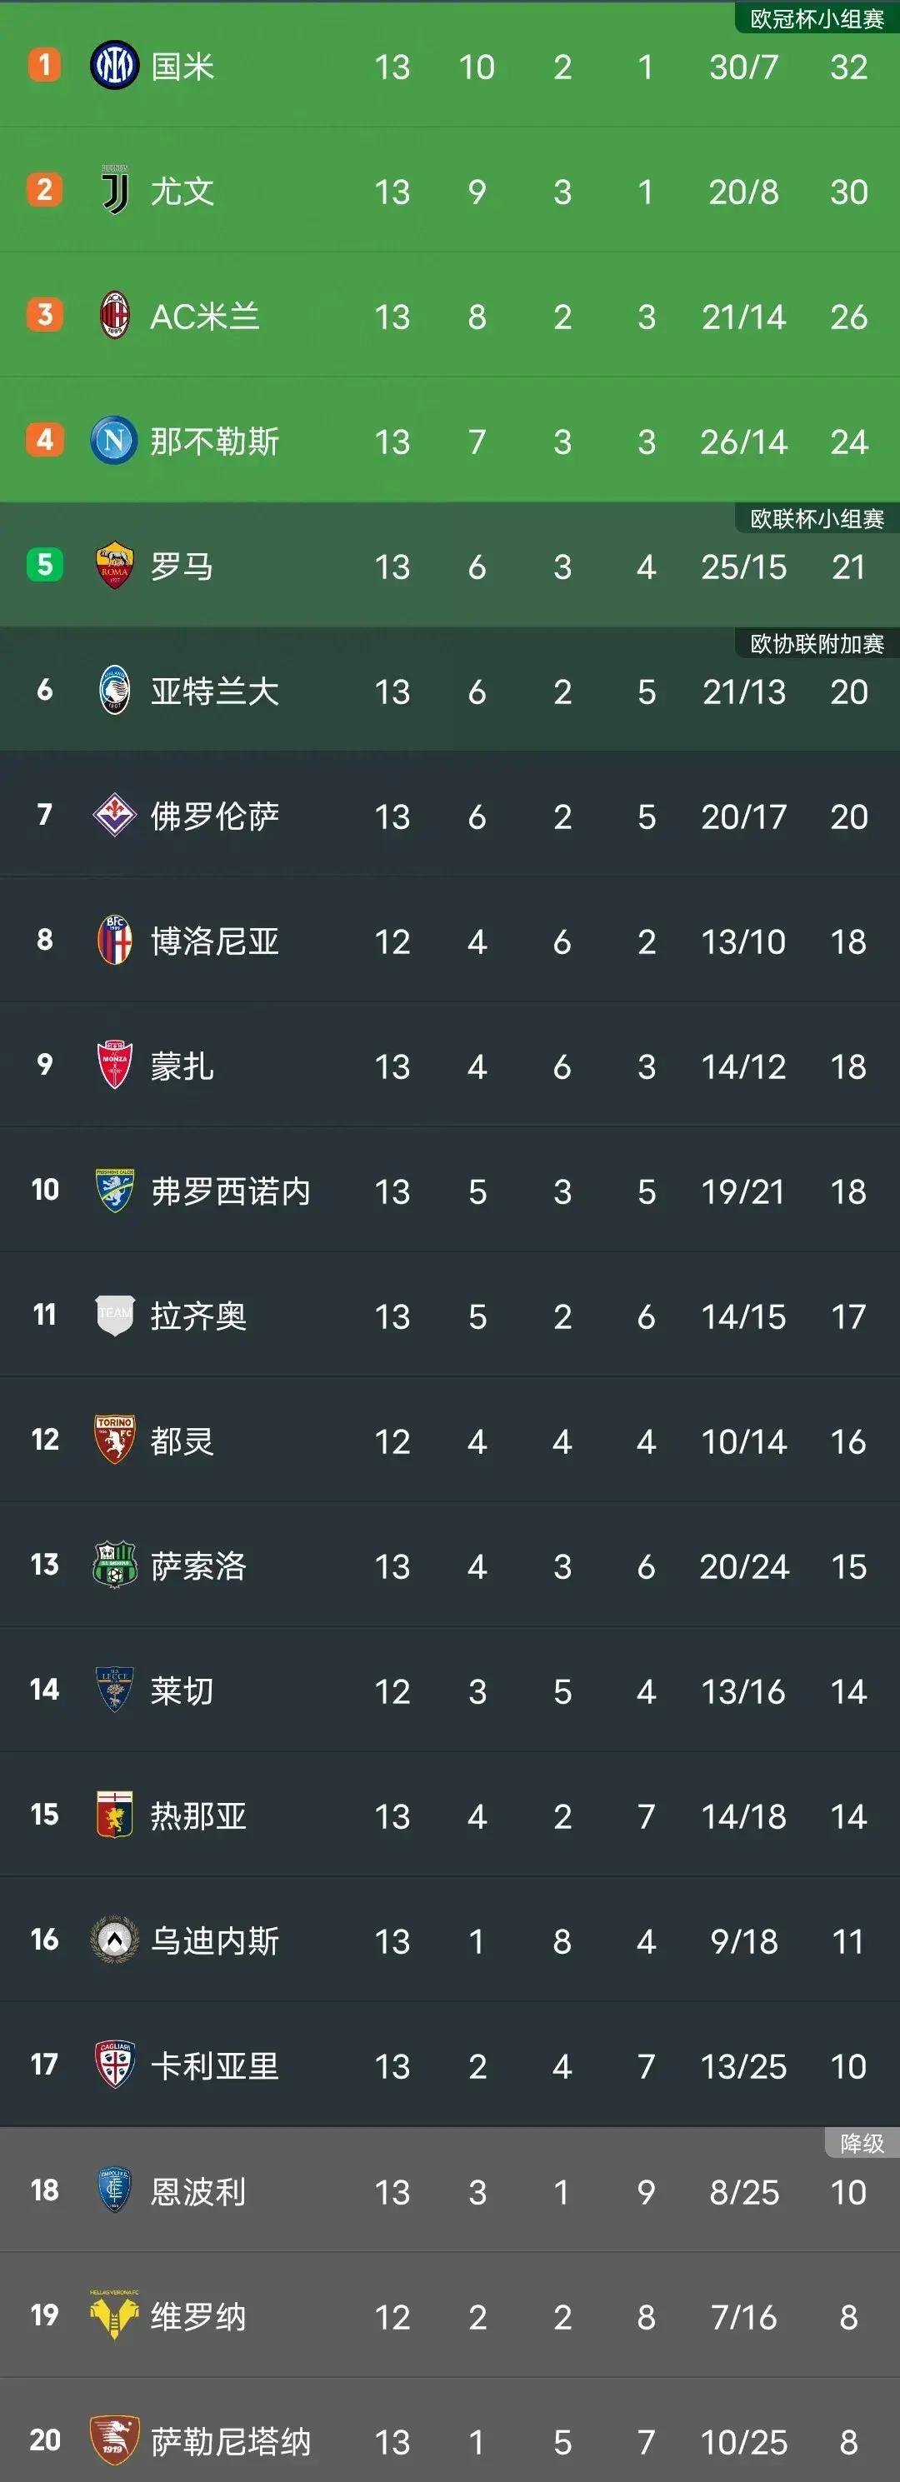Screen dimensions: 900x2482
Task: Click the Lazio club logo
Action: pyautogui.click(x=113, y=1316)
